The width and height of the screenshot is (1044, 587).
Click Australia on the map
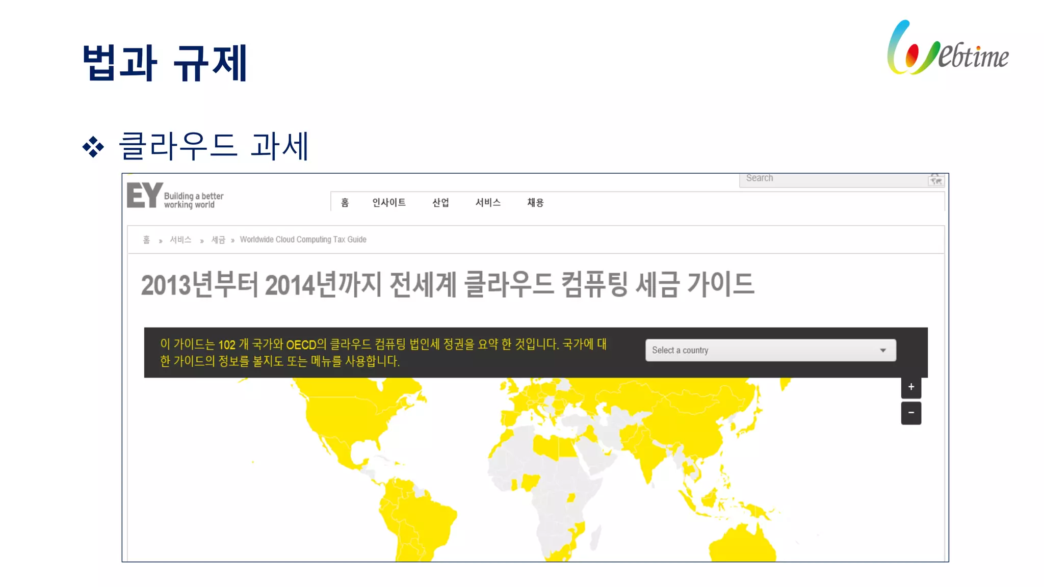point(742,545)
